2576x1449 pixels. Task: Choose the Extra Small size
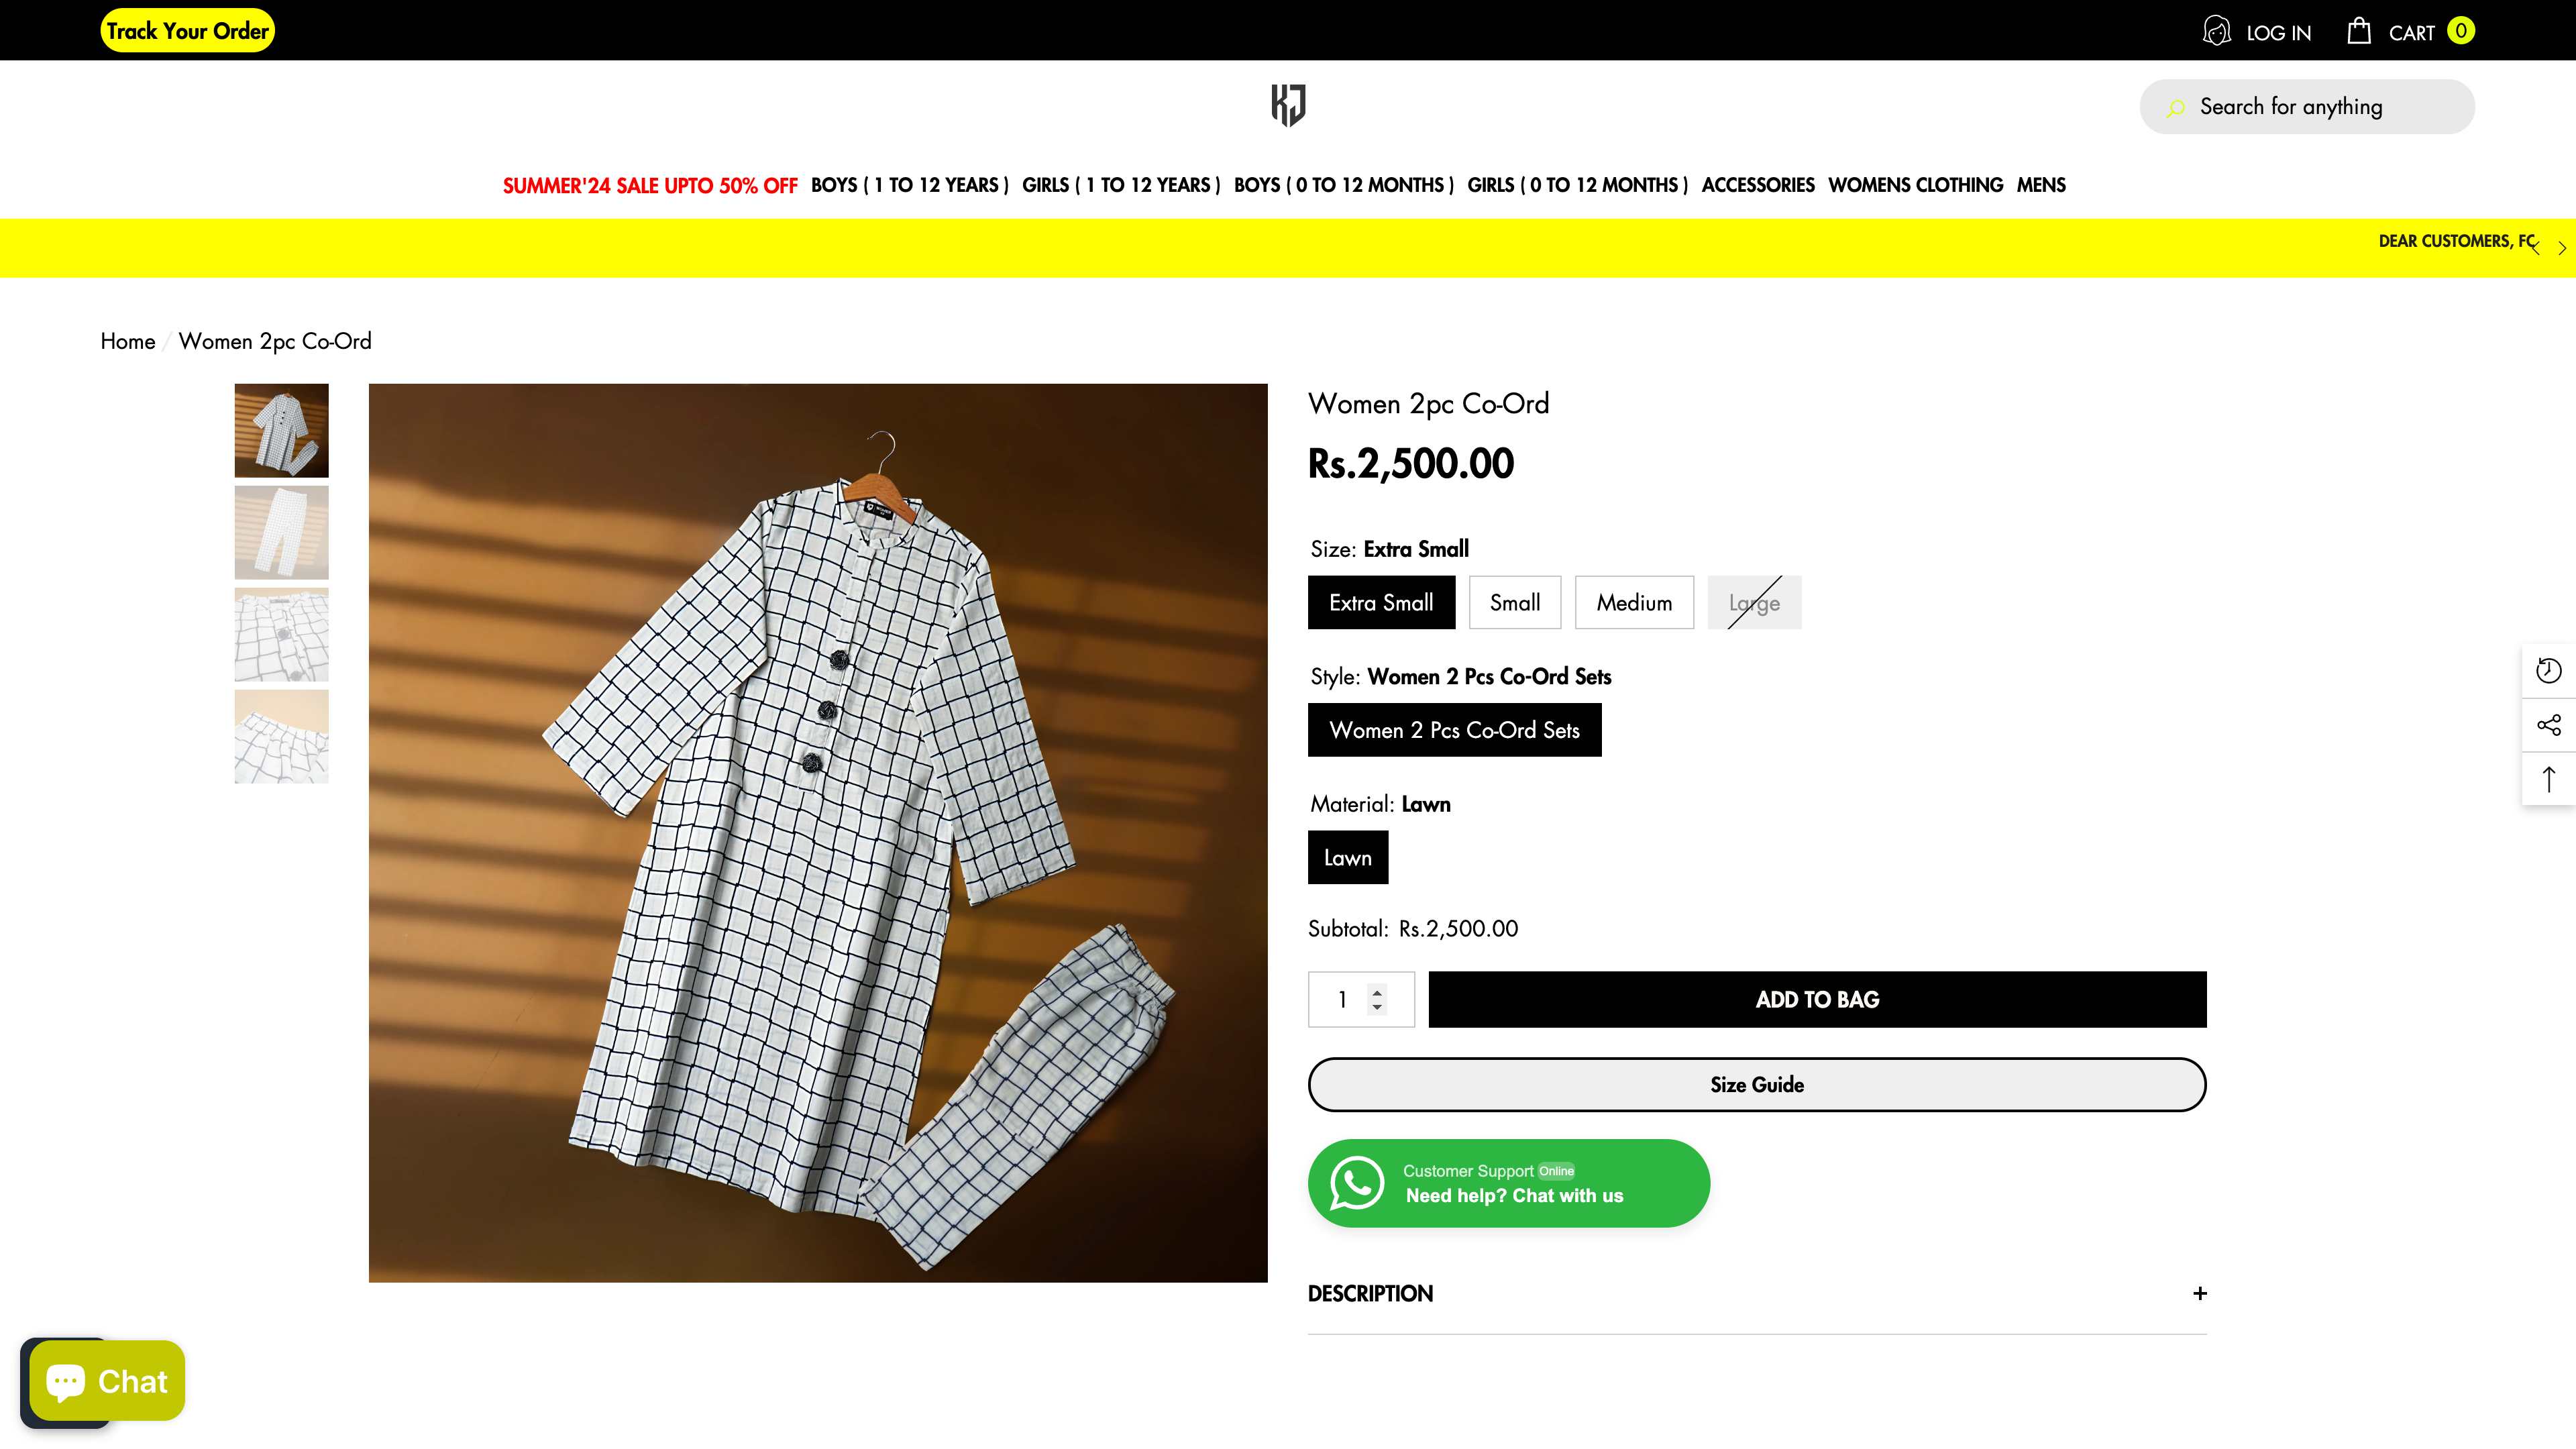[1380, 603]
